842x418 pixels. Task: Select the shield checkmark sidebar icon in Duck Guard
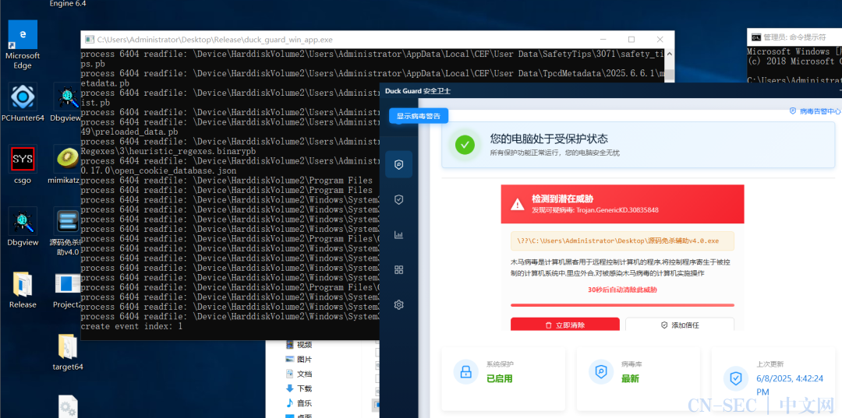pos(398,200)
